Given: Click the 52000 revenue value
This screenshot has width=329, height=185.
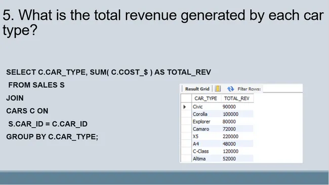Looking at the screenshot, I should (x=229, y=159).
